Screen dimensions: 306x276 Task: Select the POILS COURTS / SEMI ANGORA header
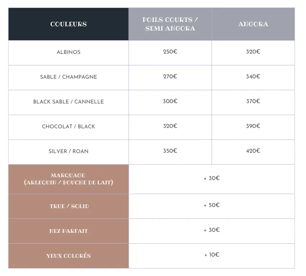coord(170,24)
